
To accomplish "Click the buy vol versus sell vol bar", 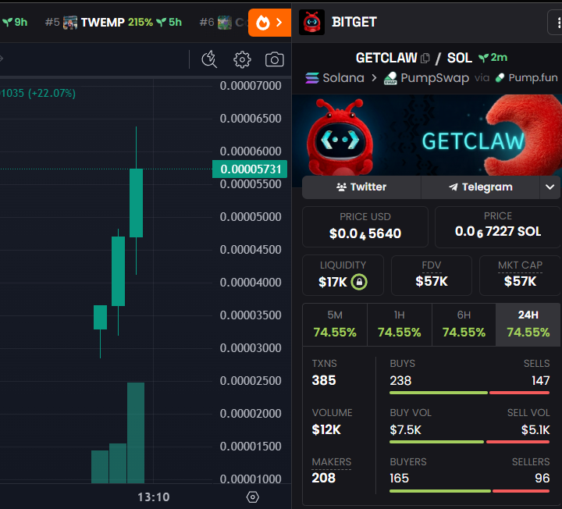I will tap(470, 442).
